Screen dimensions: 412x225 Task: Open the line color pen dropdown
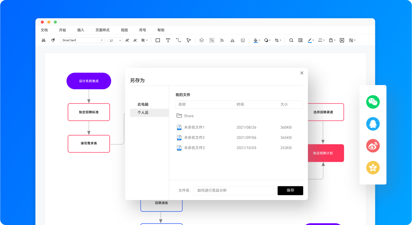click(311, 40)
